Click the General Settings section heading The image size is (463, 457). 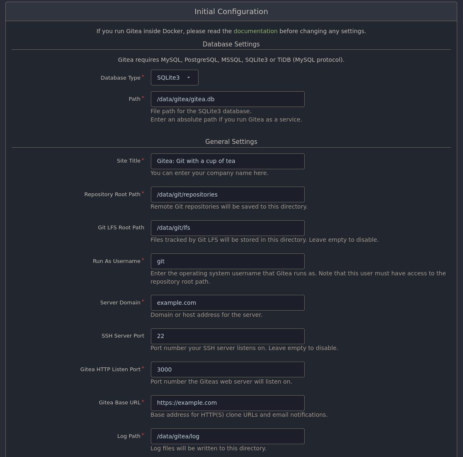[x=231, y=142]
